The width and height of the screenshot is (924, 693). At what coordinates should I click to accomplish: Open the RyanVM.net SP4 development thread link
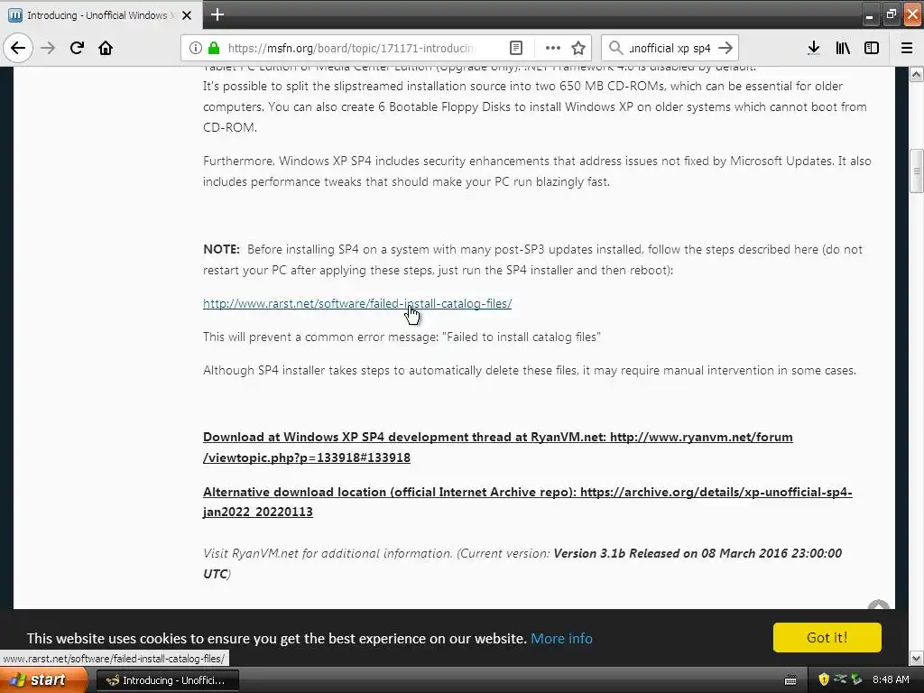[x=497, y=448]
